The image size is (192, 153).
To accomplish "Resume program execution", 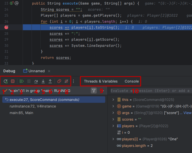I will [22, 81].
